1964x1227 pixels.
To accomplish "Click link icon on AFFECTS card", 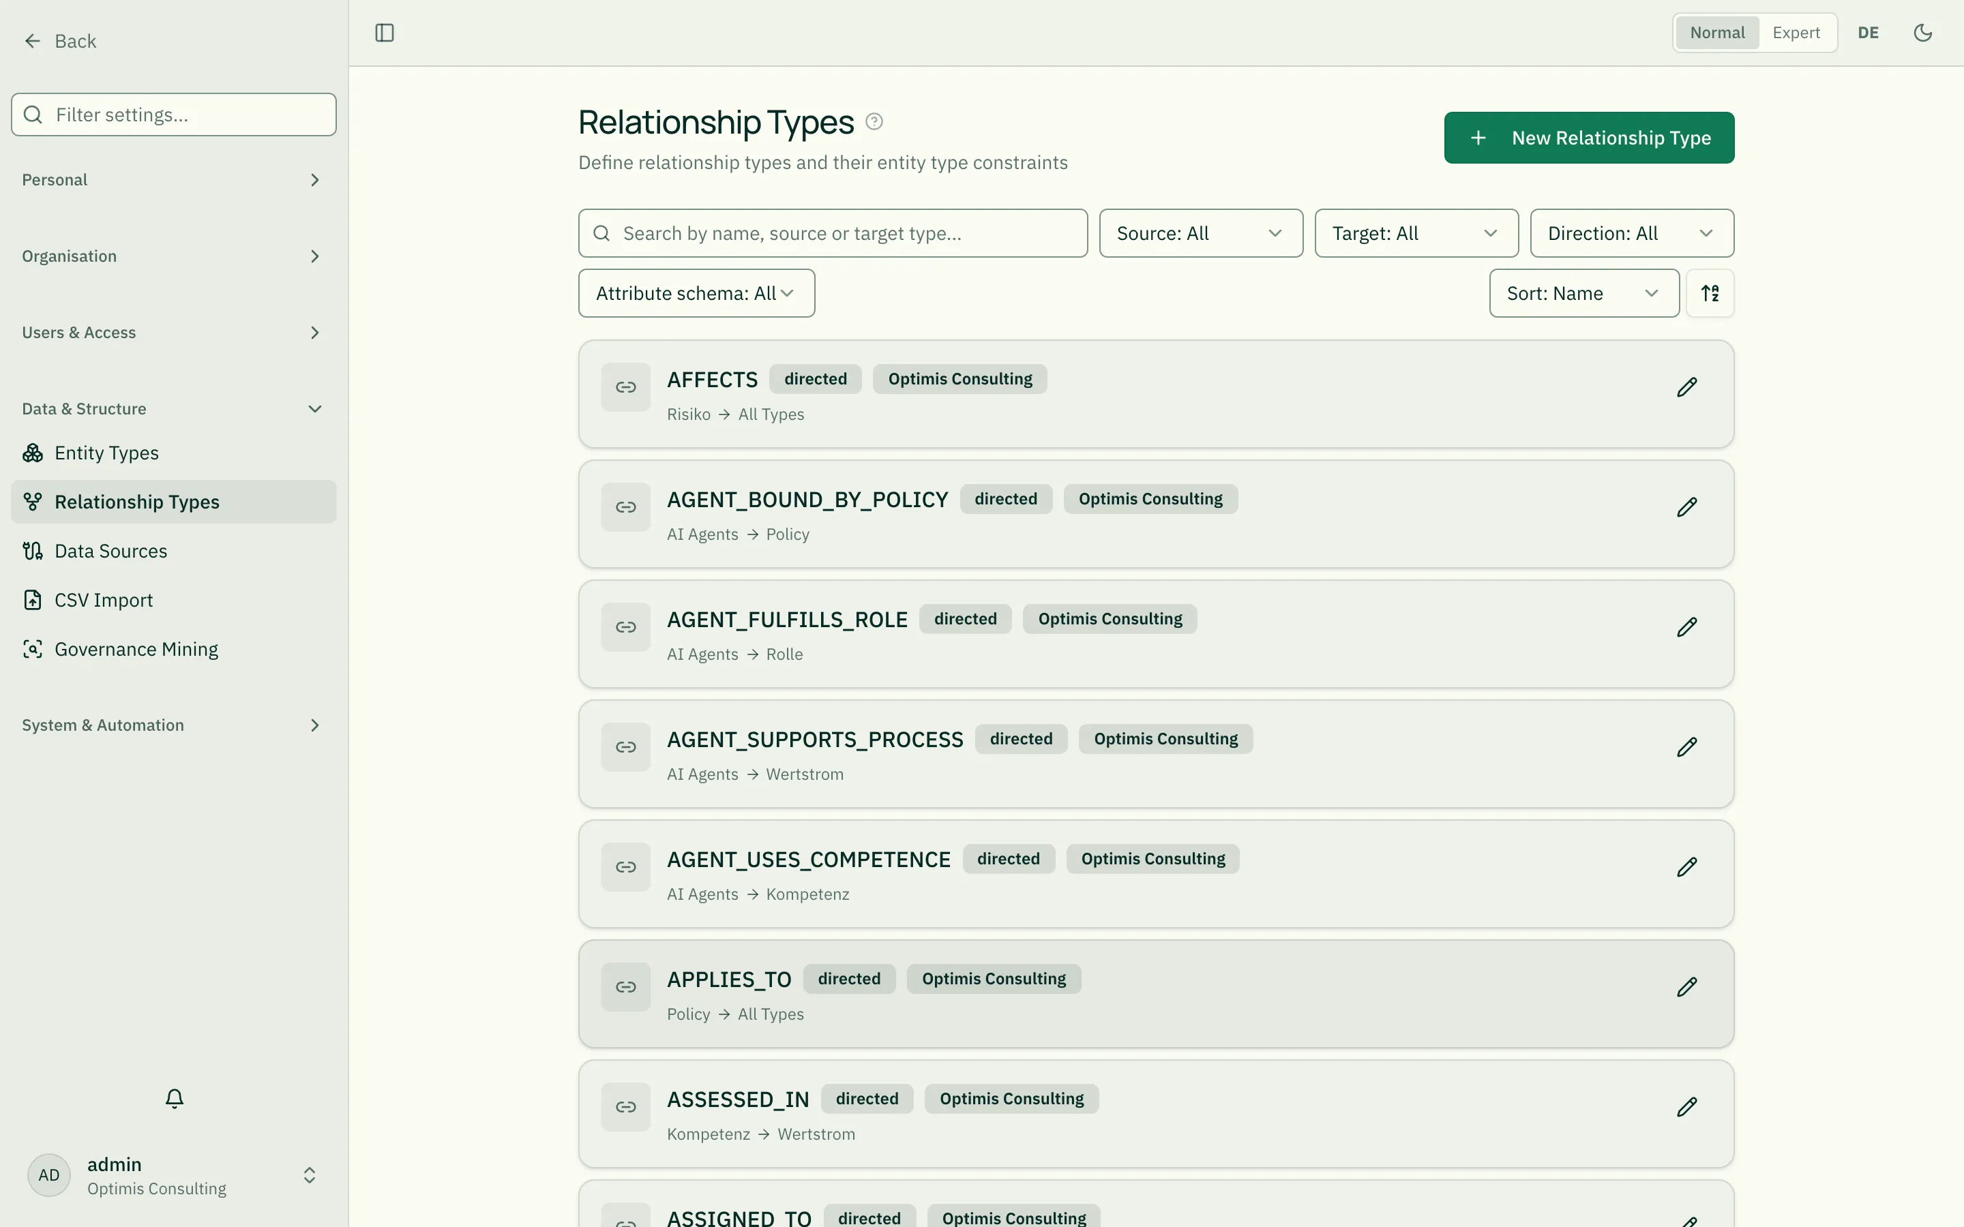I will click(x=626, y=387).
